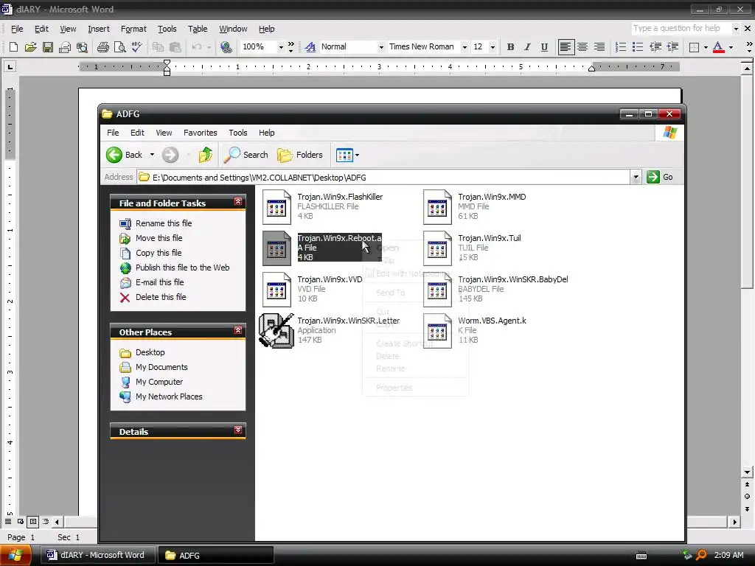The width and height of the screenshot is (755, 566).
Task: Click the Go button beside address bar
Action: pos(660,177)
